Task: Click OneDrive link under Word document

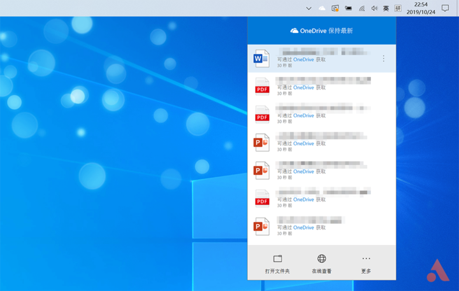Action: coord(303,59)
